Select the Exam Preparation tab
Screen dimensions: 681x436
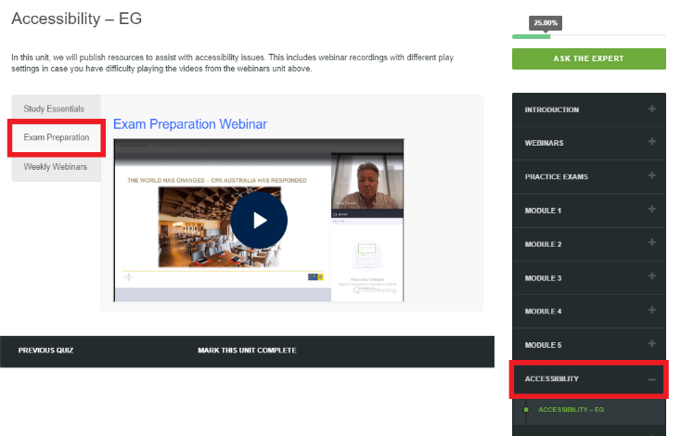click(56, 138)
